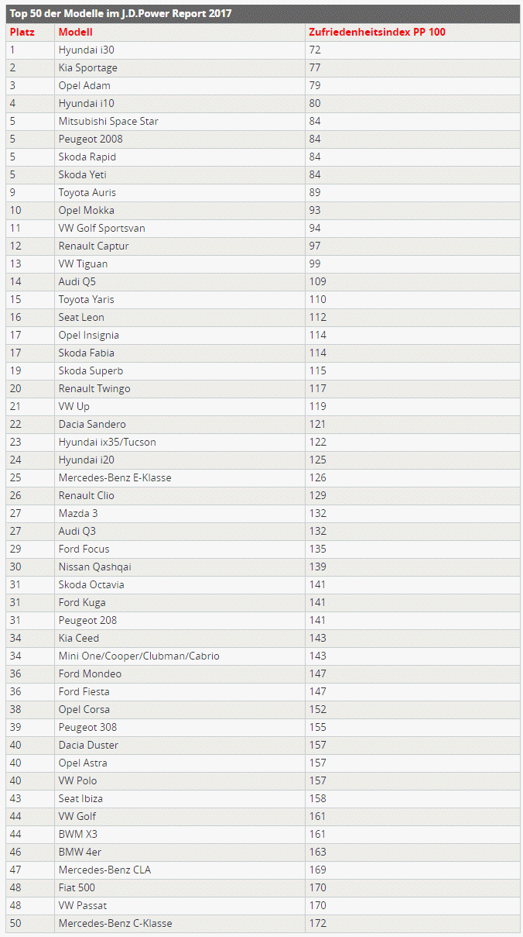This screenshot has width=523, height=937.
Task: Click the Opel Adam model name
Action: pos(84,85)
